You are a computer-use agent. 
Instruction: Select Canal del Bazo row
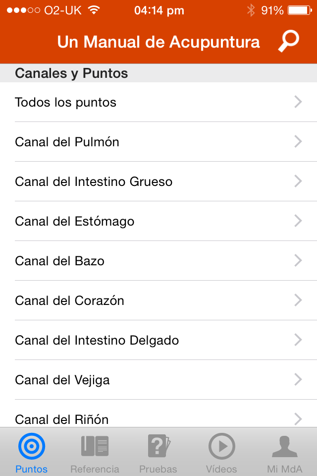click(x=158, y=260)
